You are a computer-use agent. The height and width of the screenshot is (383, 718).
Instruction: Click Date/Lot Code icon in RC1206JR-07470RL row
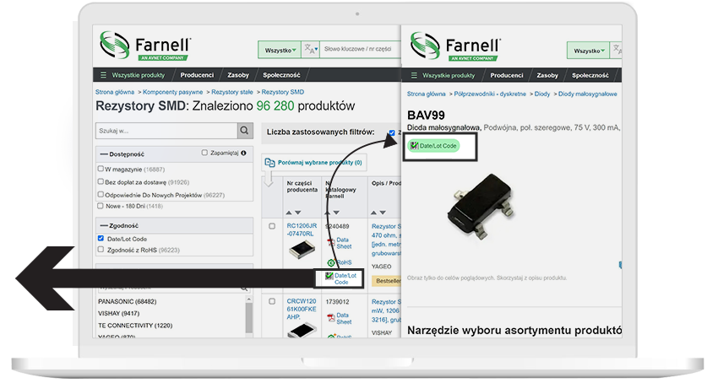pyautogui.click(x=329, y=276)
